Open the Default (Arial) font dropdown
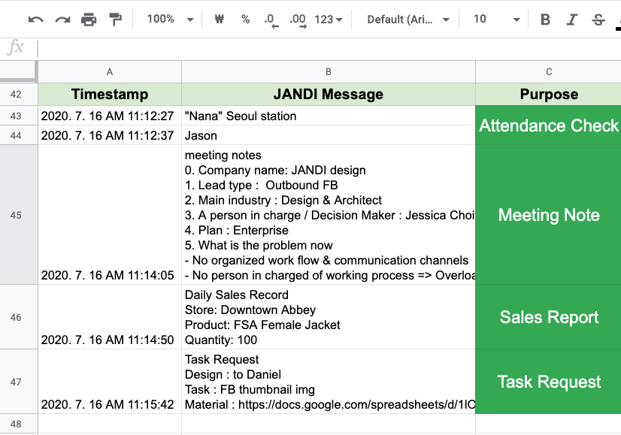 point(408,20)
